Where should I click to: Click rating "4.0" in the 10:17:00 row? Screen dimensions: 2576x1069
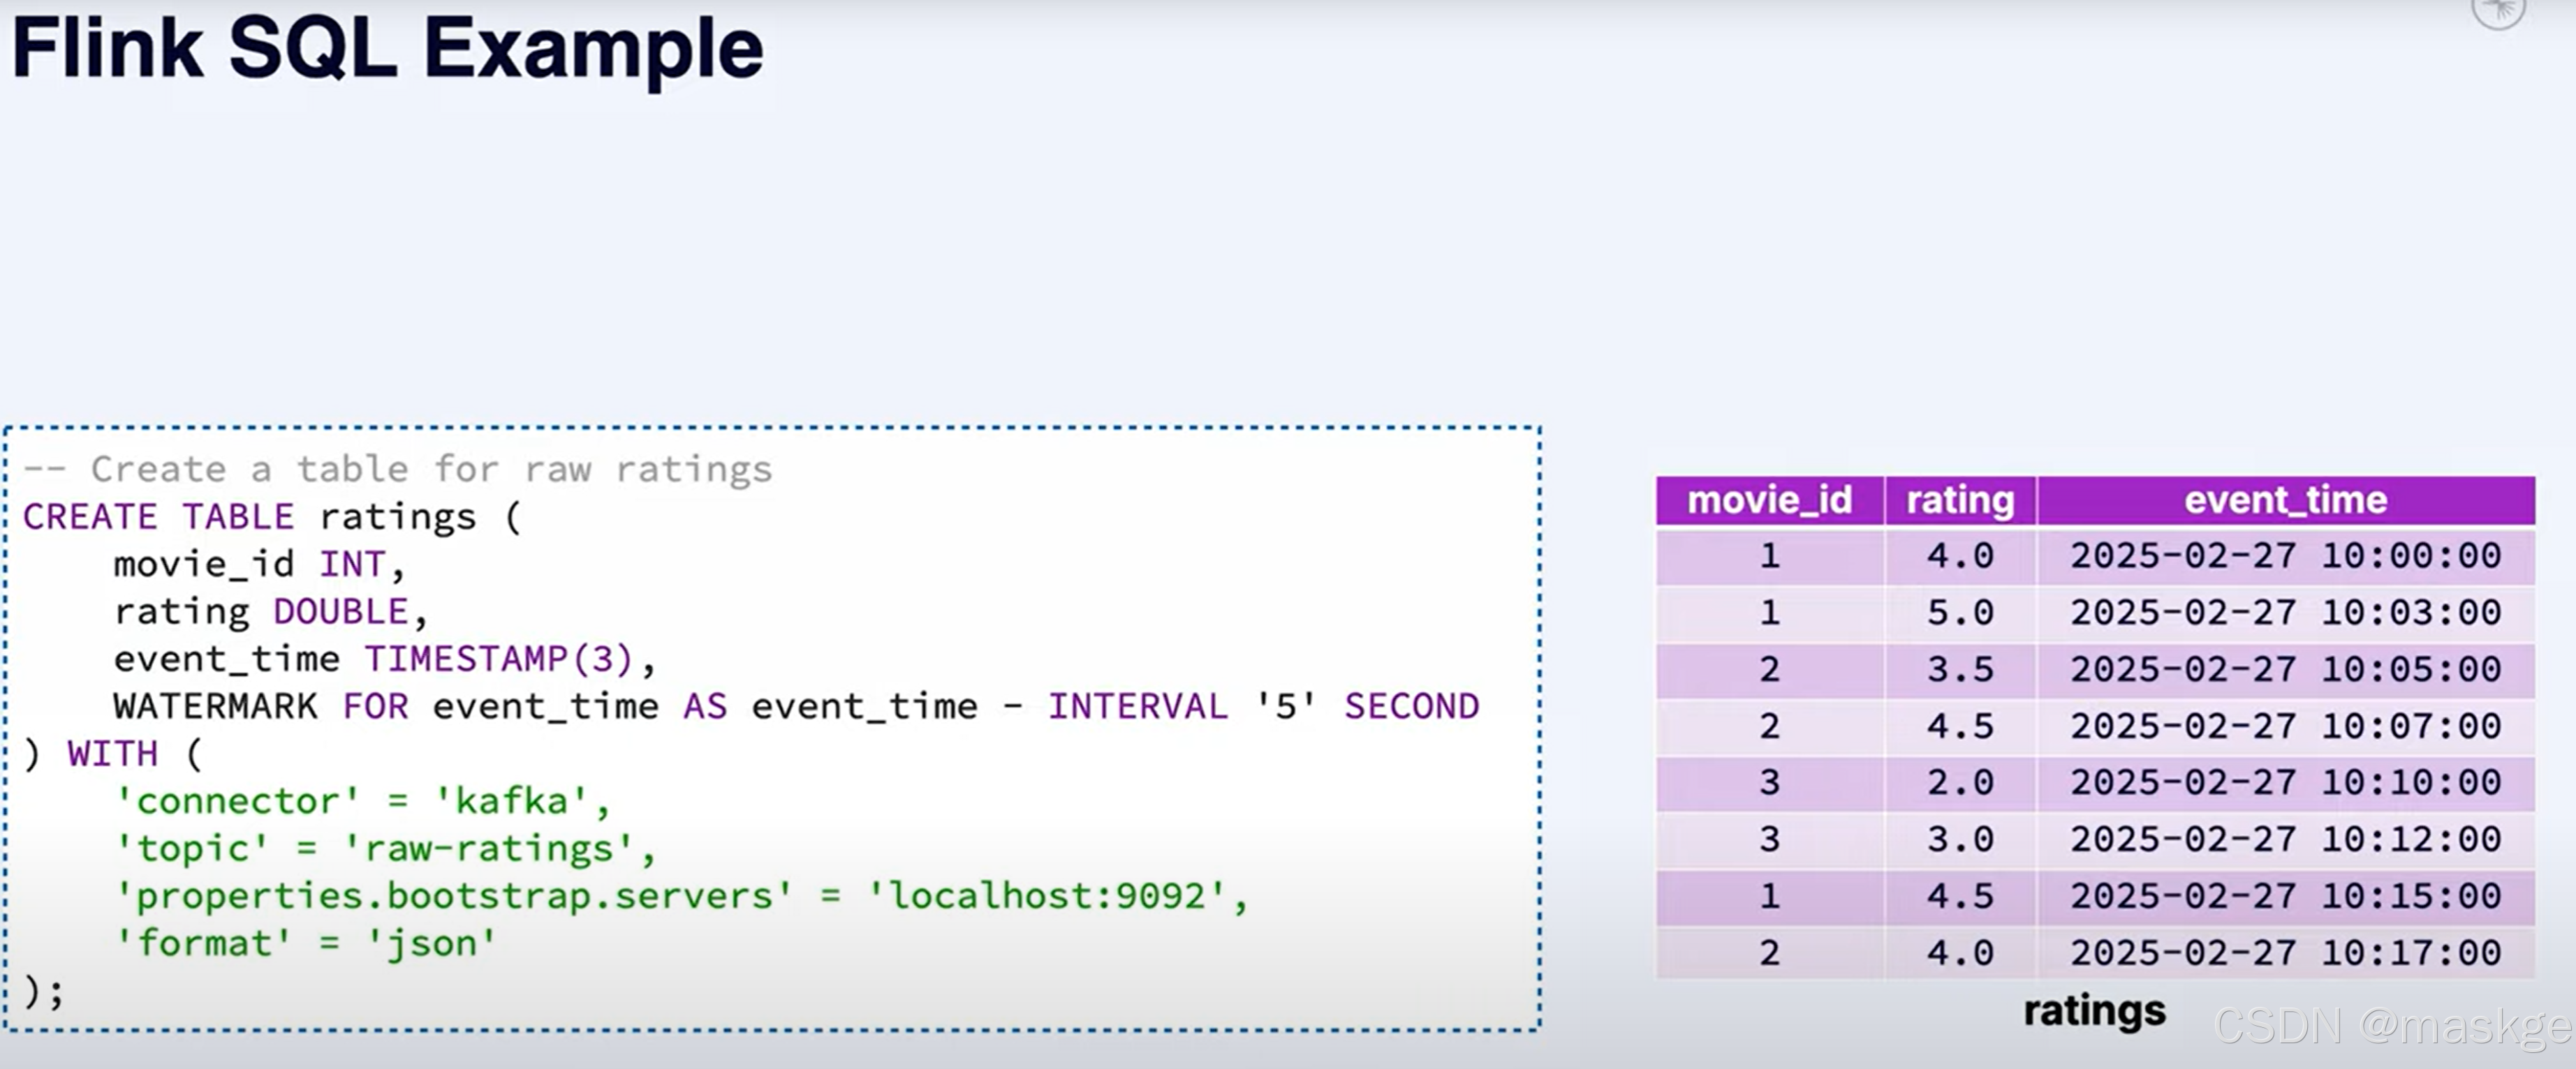click(1961, 953)
